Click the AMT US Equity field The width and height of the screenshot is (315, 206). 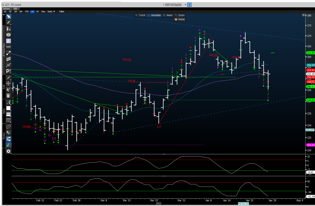click(x=173, y=5)
